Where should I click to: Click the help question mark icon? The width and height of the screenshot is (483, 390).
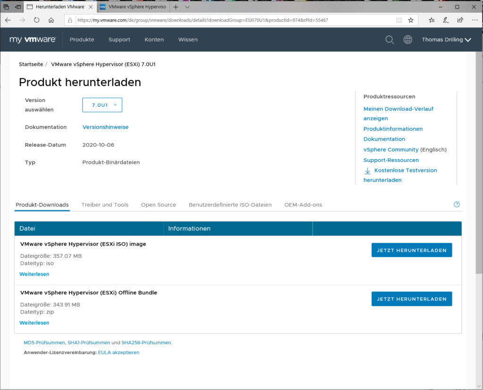(457, 204)
